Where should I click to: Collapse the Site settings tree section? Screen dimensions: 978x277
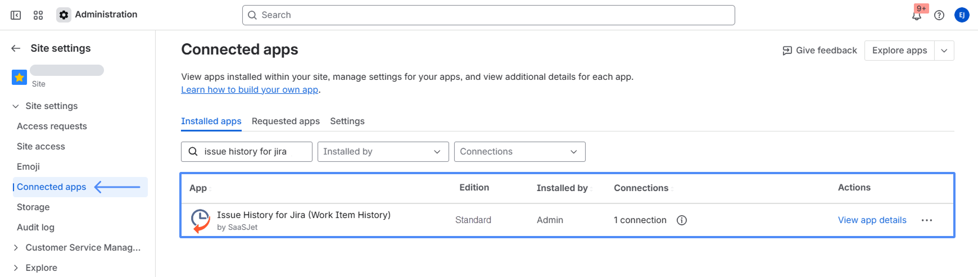(x=16, y=106)
